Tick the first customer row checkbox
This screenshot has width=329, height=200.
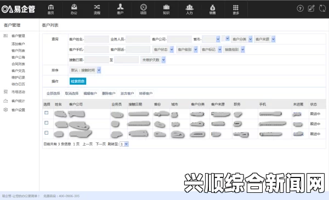(x=47, y=113)
